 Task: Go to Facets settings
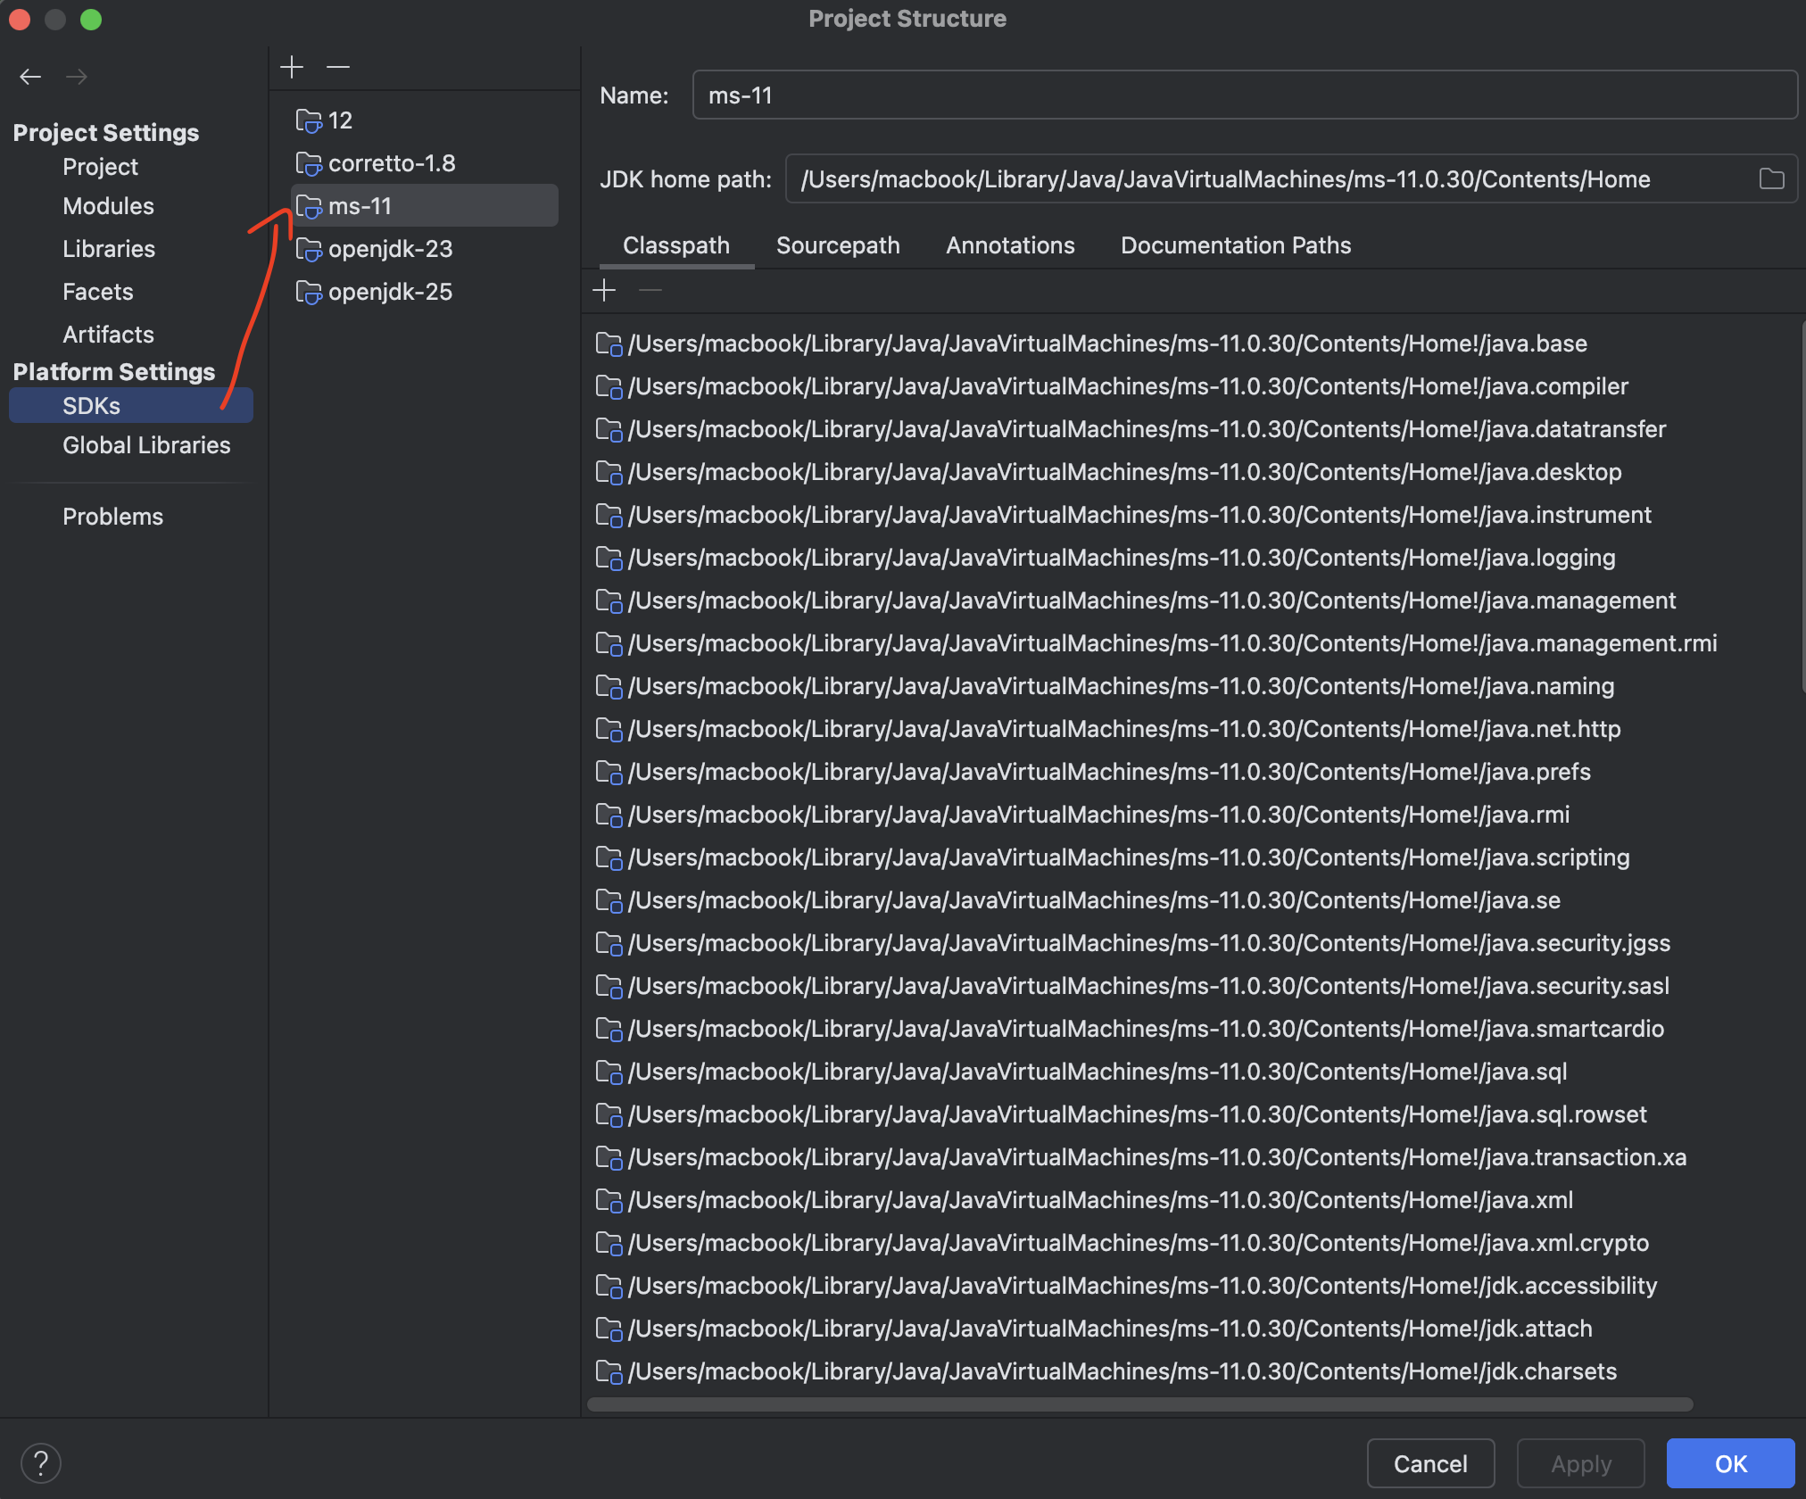(x=97, y=292)
